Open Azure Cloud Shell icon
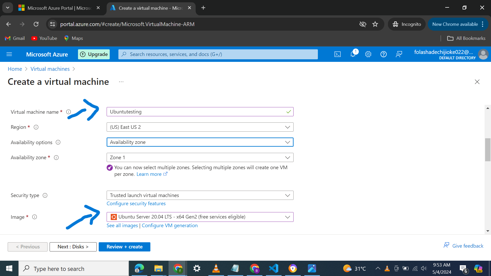491x276 pixels. (337, 54)
